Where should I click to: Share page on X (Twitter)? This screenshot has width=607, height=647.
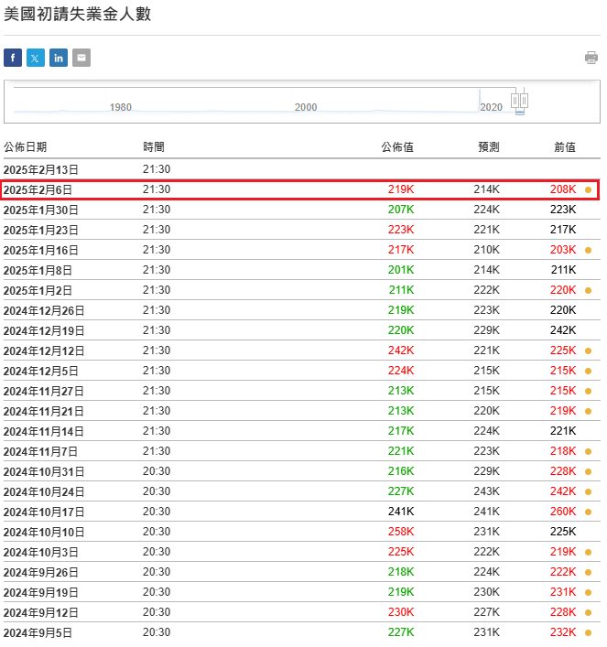click(36, 59)
